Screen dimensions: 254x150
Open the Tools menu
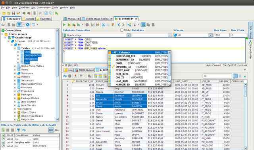(x=55, y=8)
